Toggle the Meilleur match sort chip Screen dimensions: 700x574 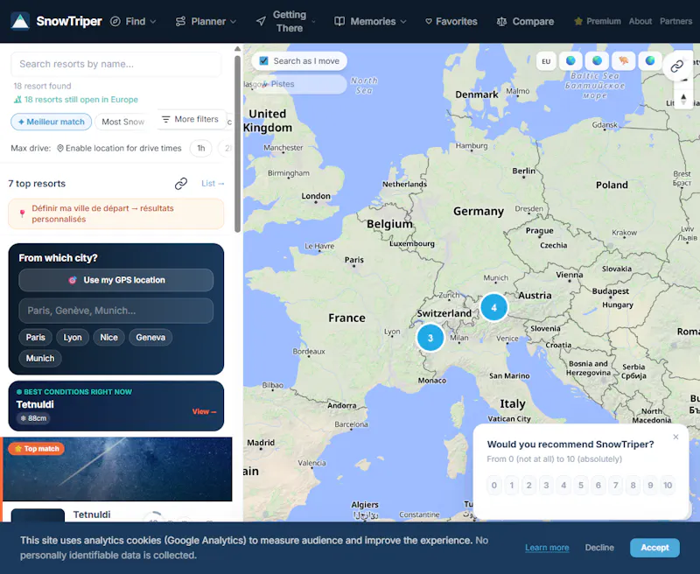(x=52, y=122)
